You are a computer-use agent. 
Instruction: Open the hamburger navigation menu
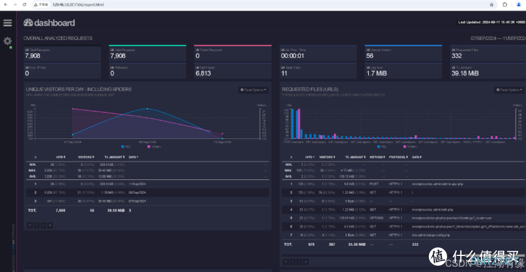click(7, 23)
